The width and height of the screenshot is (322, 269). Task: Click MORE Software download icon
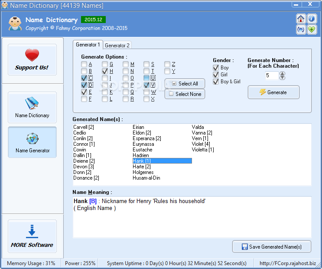(32, 236)
